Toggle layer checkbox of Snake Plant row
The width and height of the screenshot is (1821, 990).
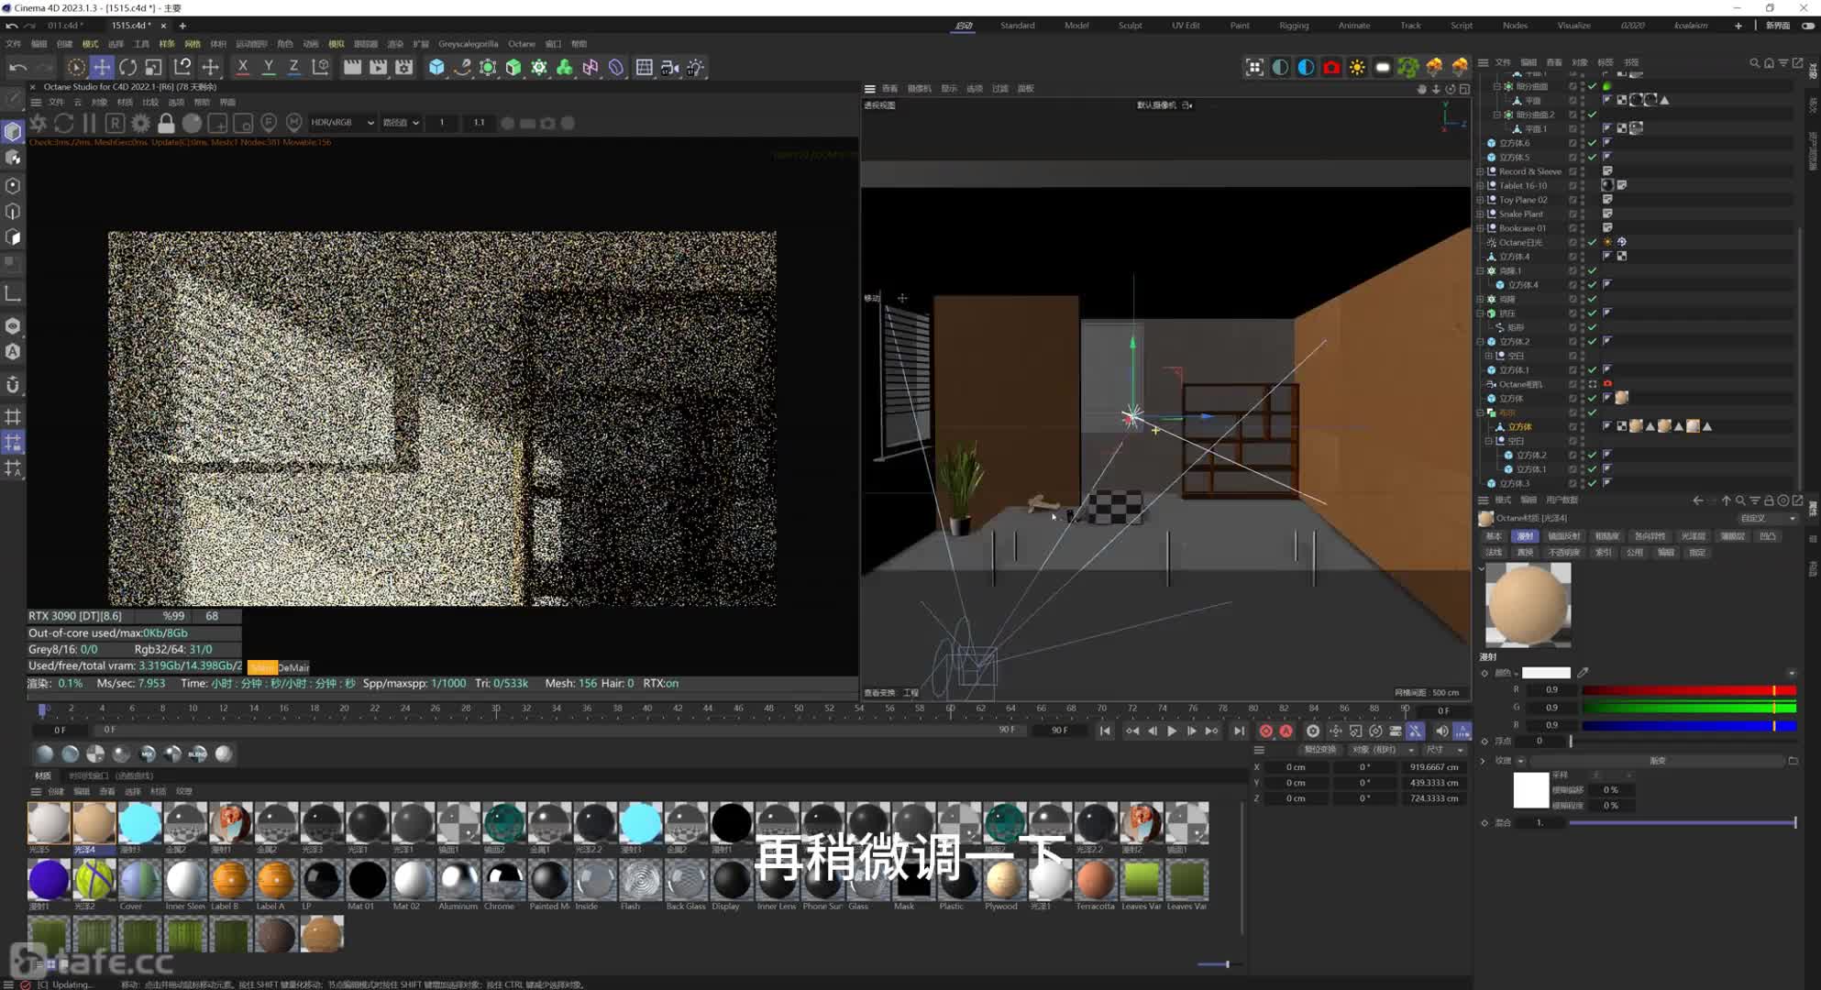[x=1573, y=214]
